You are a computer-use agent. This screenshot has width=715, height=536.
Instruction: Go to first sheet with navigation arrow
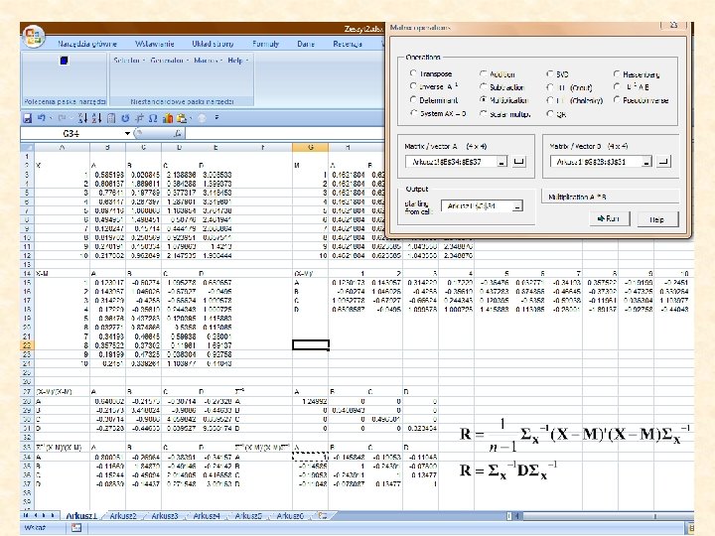pyautogui.click(x=26, y=515)
